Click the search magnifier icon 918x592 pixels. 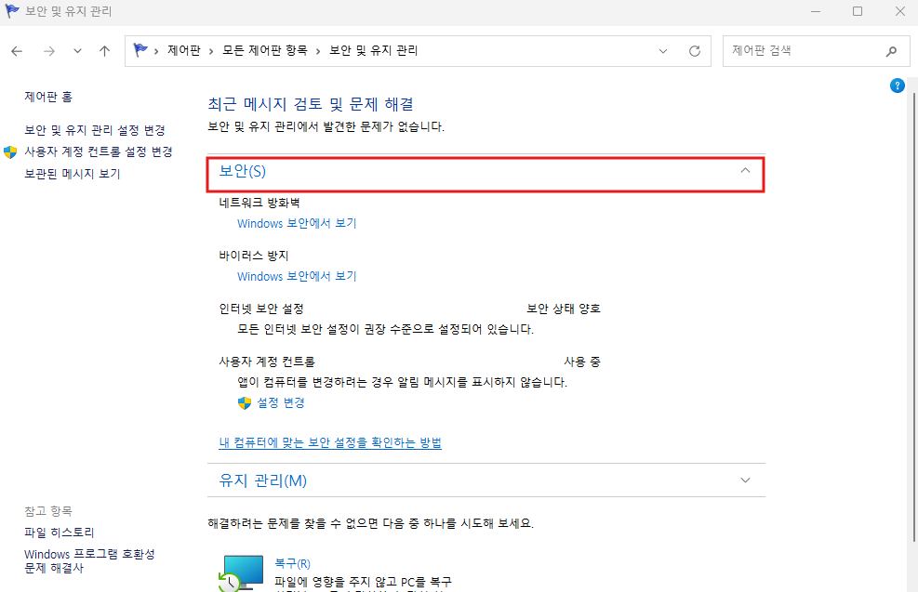tap(891, 51)
